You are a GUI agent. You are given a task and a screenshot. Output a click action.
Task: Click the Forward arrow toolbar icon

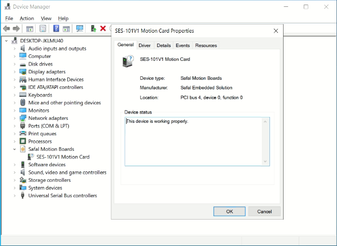click(16, 29)
